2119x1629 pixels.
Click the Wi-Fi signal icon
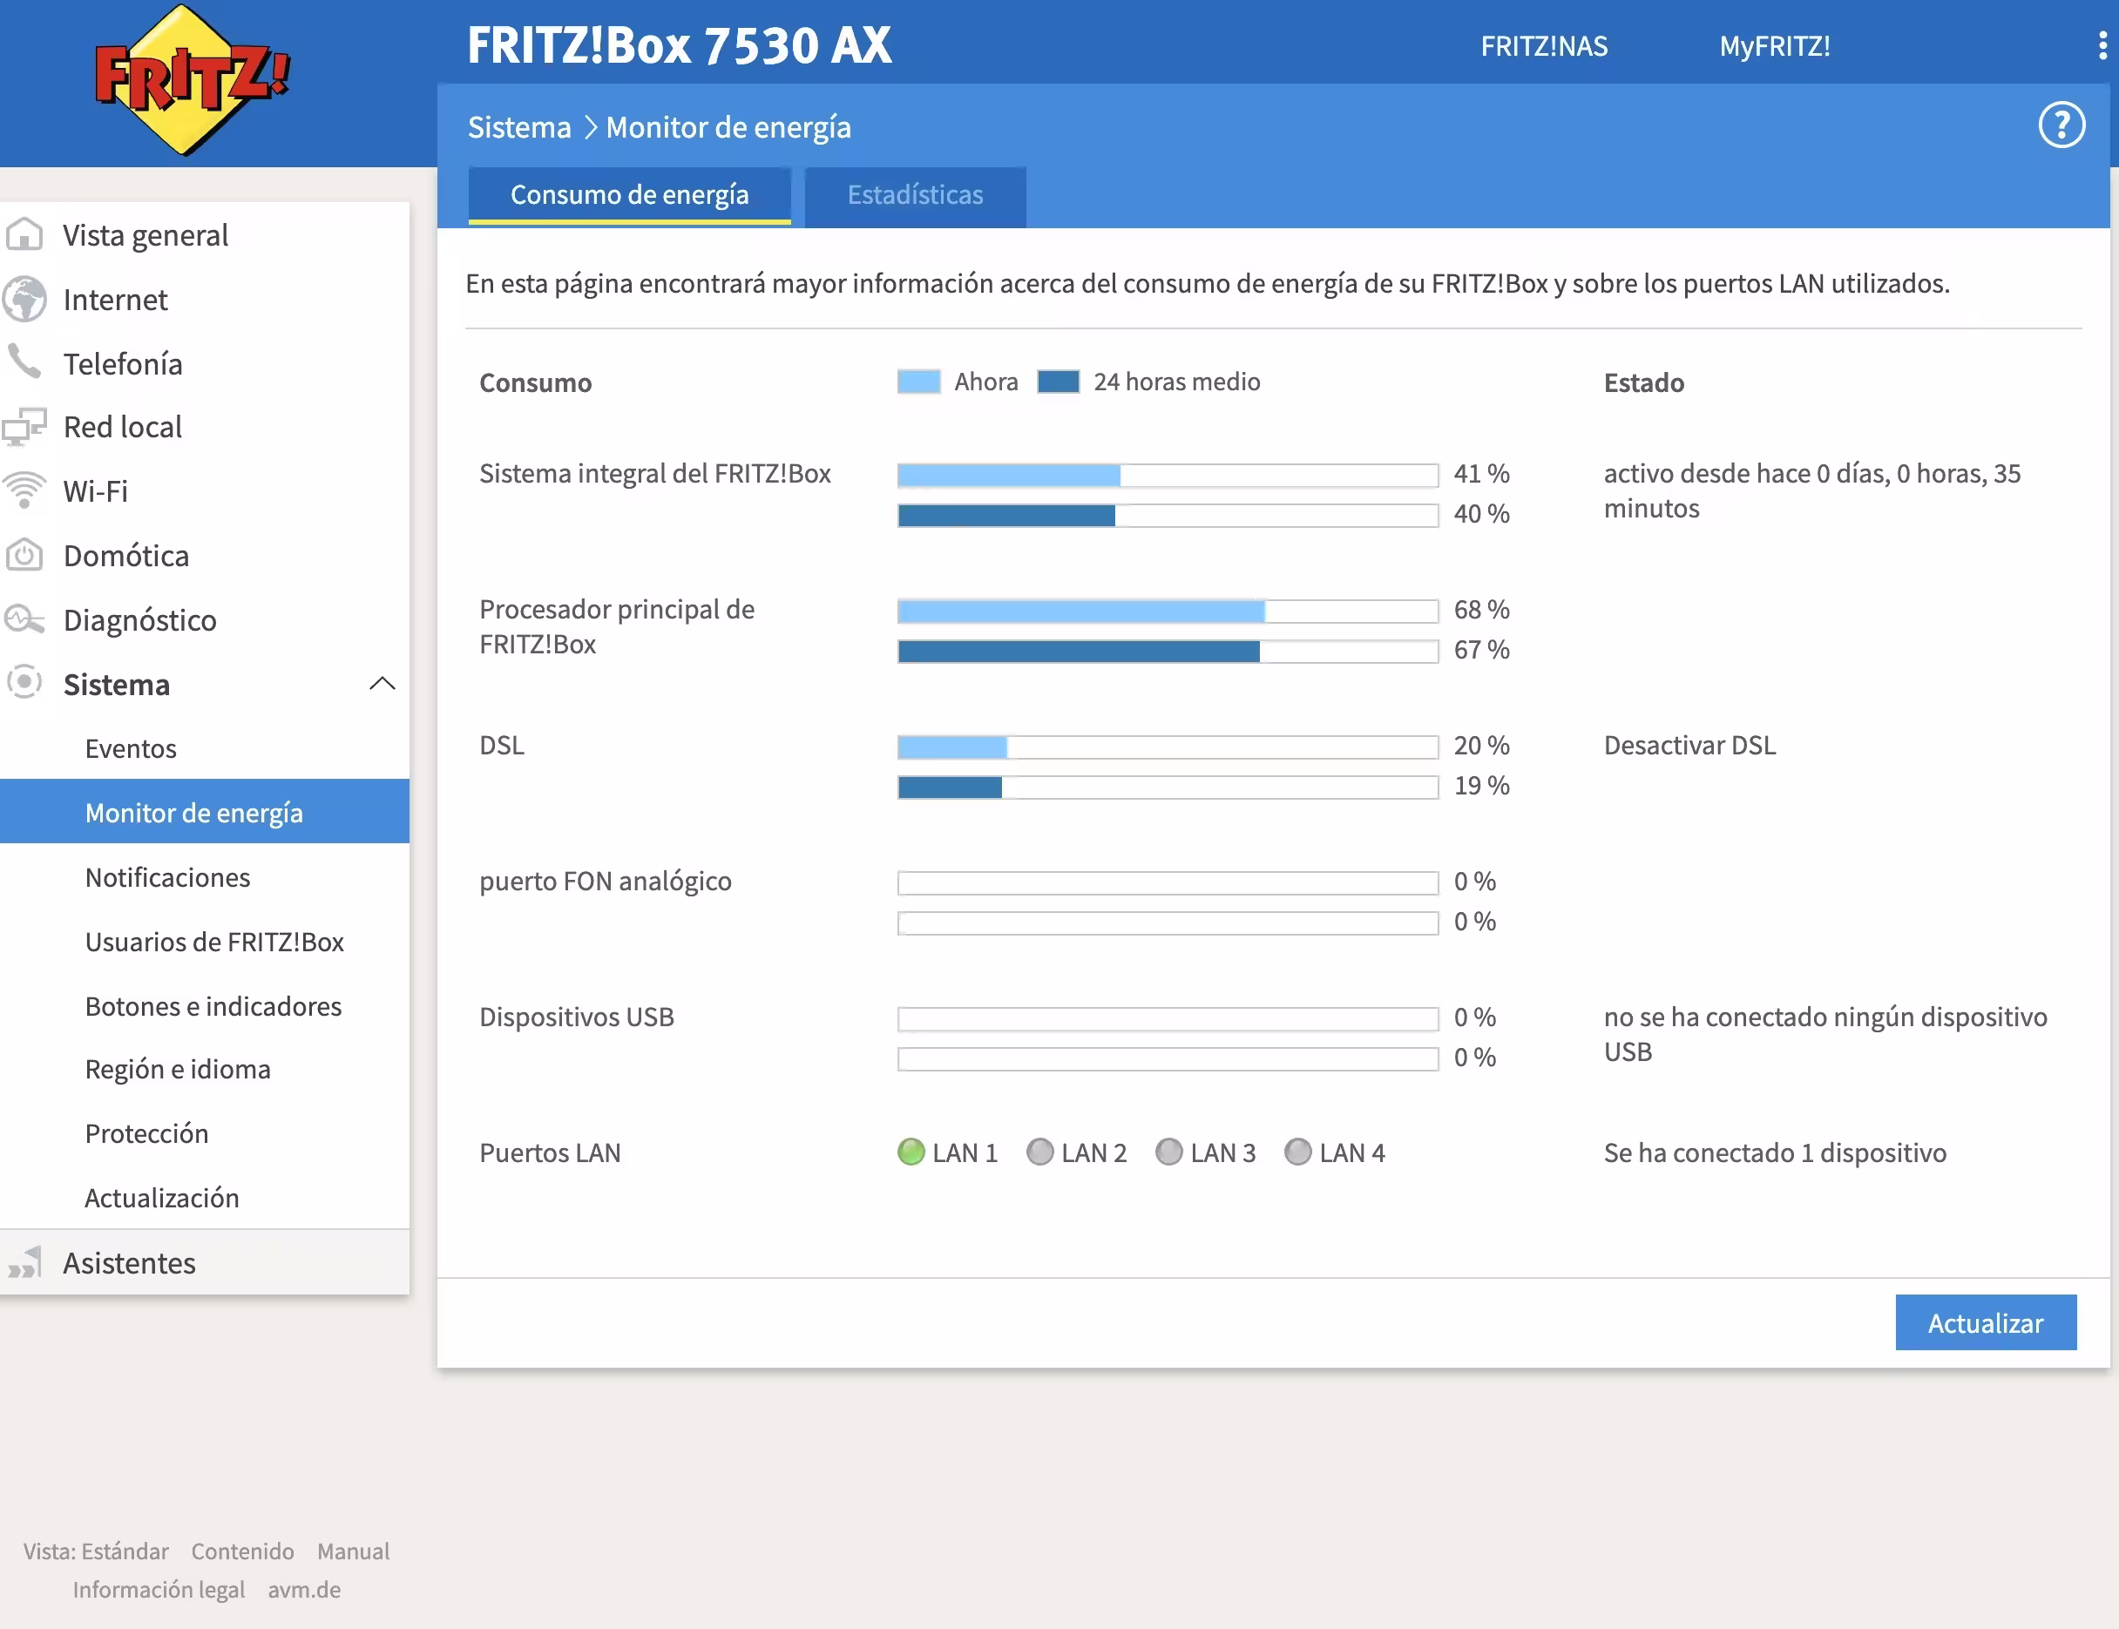[x=24, y=490]
